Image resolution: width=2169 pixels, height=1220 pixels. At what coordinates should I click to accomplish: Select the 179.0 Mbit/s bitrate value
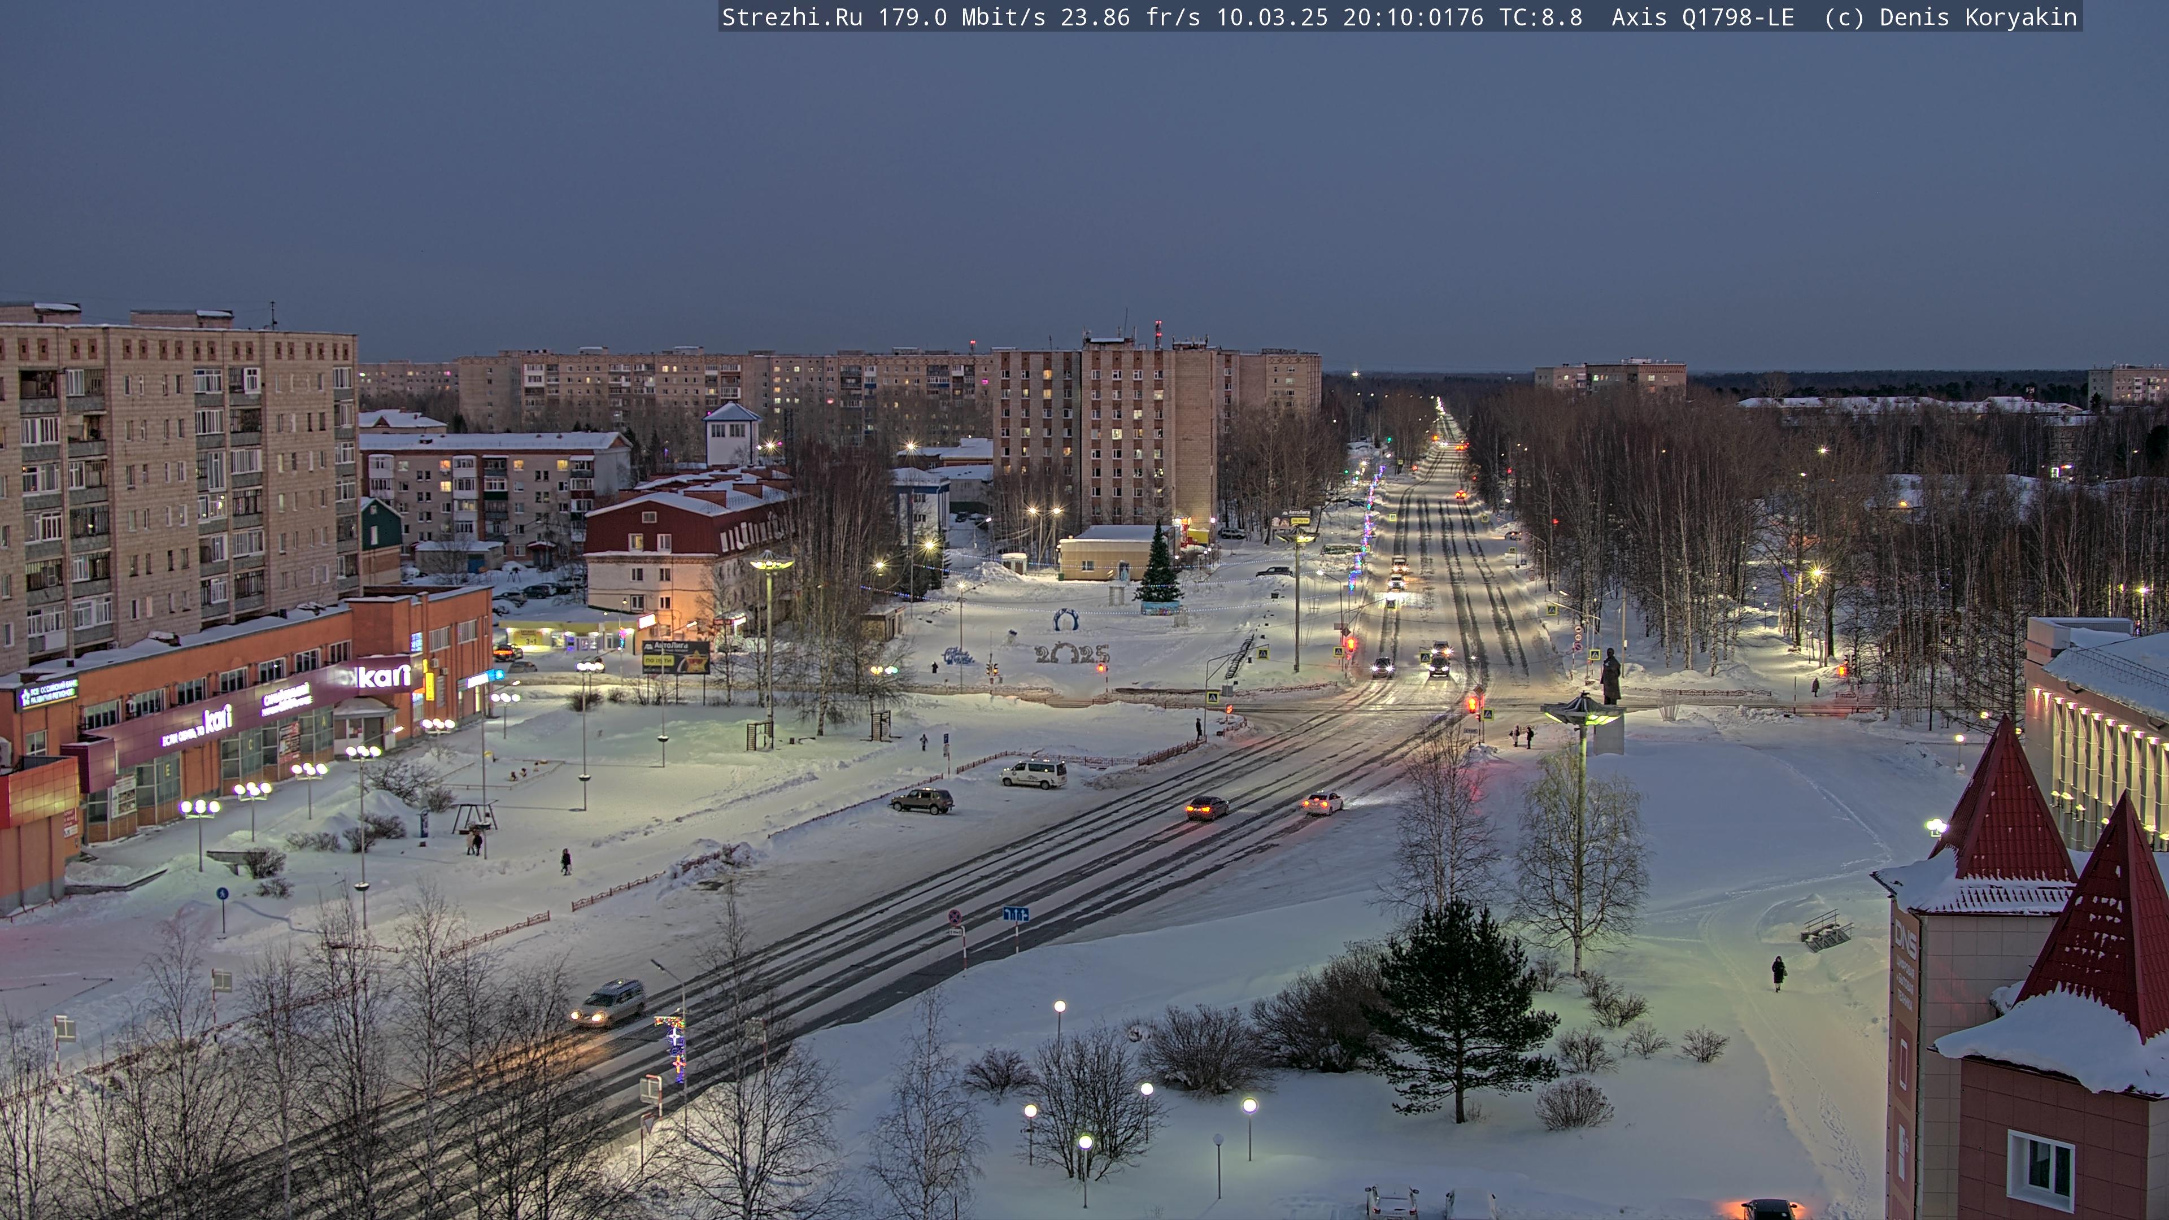[x=961, y=17]
